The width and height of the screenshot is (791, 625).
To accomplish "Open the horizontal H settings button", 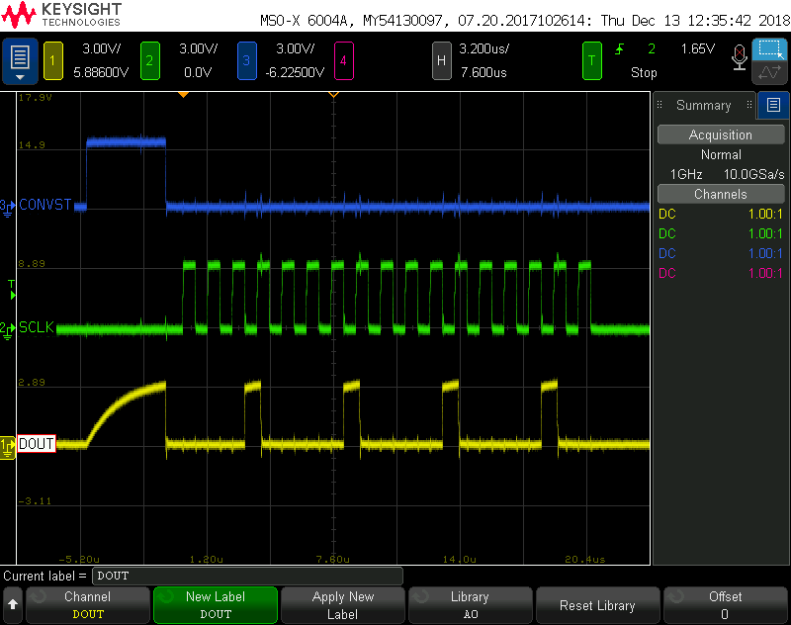I will coord(441,61).
